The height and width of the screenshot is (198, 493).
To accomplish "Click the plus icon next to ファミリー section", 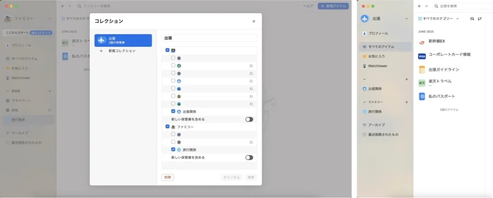I will [x=407, y=102].
